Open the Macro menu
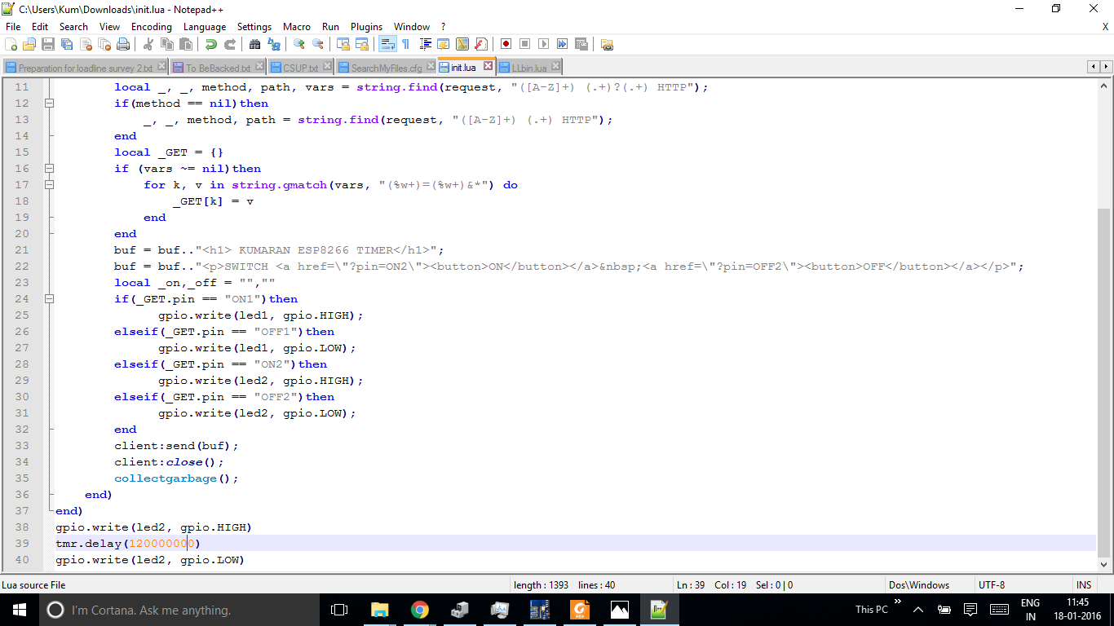 pyautogui.click(x=297, y=27)
